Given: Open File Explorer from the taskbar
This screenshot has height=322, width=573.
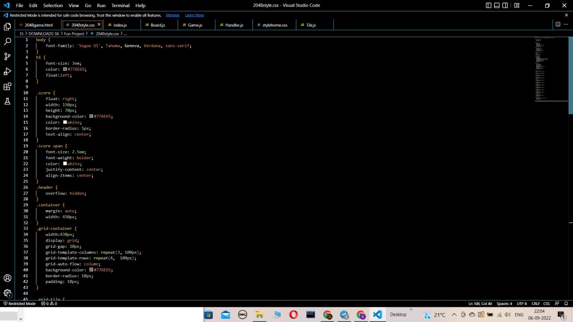Looking at the screenshot, I should coord(259,315).
